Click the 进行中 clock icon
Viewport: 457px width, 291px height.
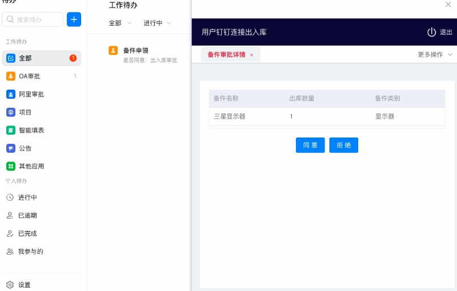(x=10, y=197)
